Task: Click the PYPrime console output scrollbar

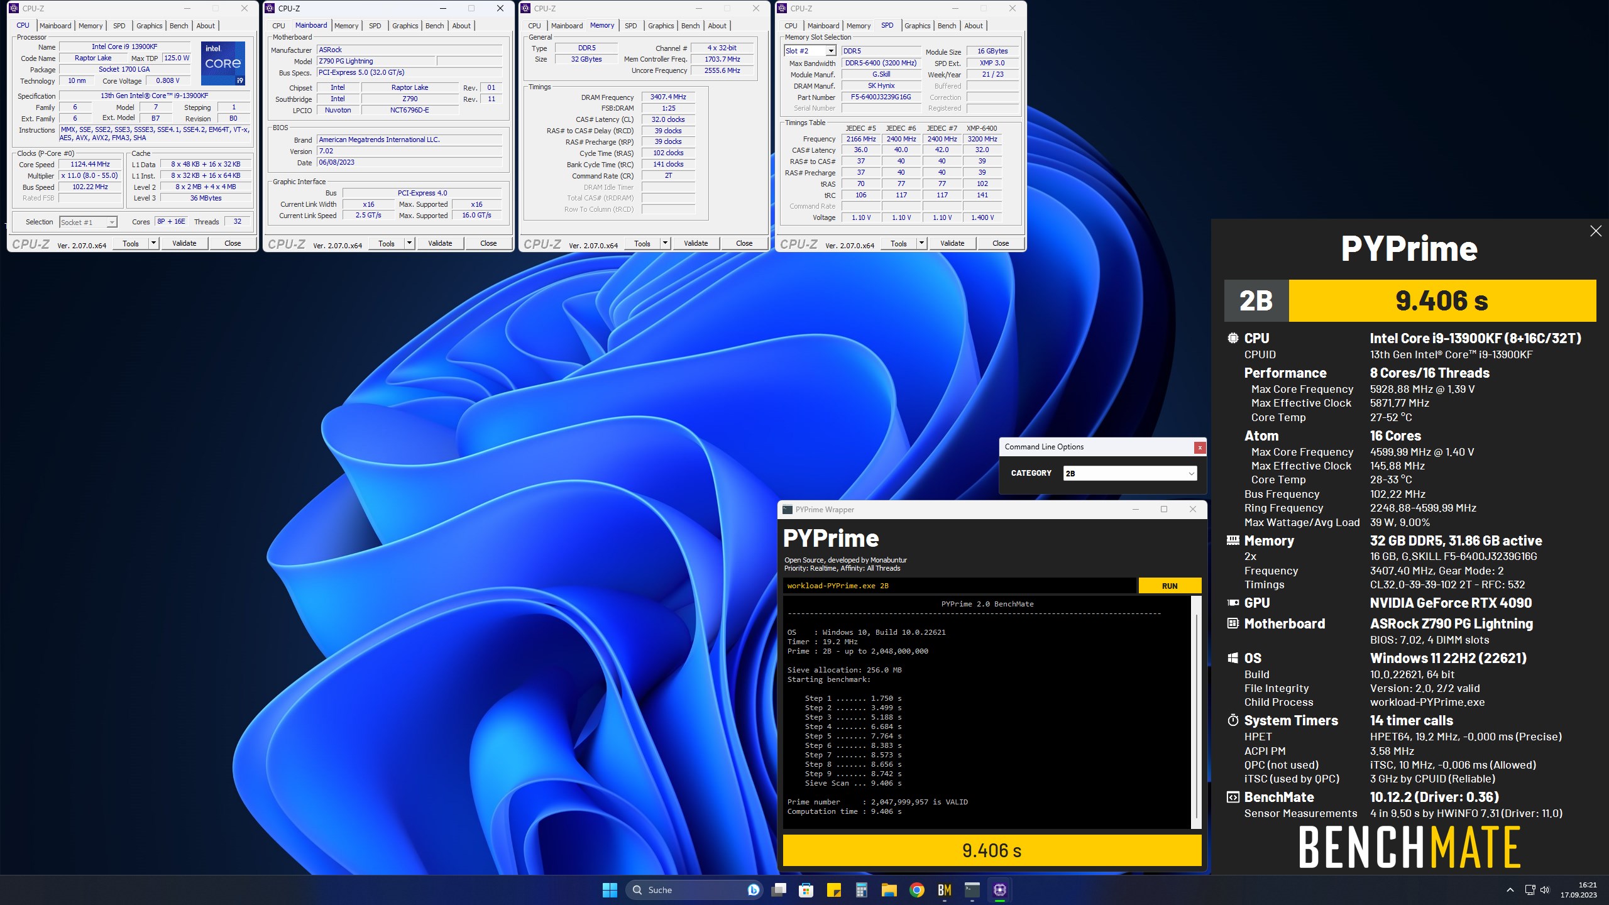Action: point(1196,712)
